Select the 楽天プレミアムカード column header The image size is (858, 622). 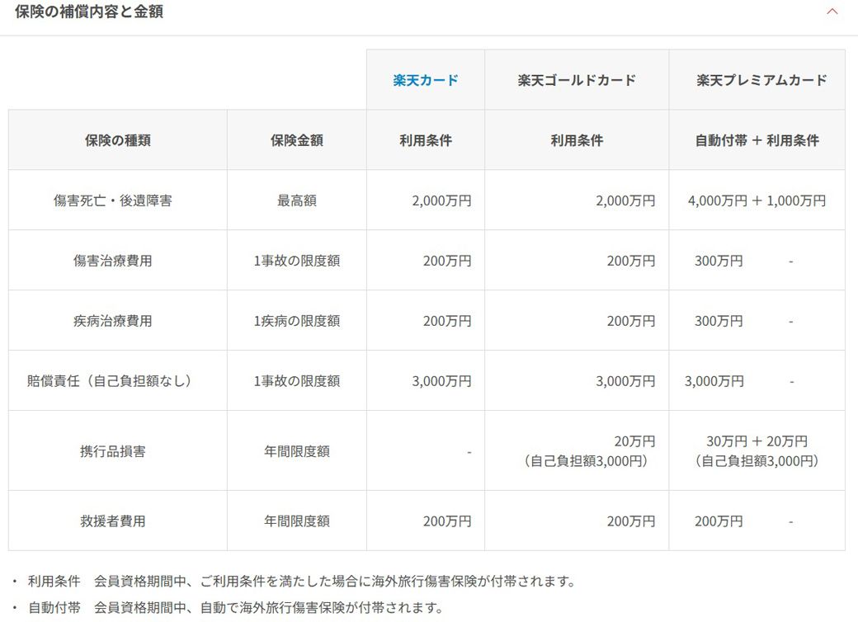(x=755, y=79)
